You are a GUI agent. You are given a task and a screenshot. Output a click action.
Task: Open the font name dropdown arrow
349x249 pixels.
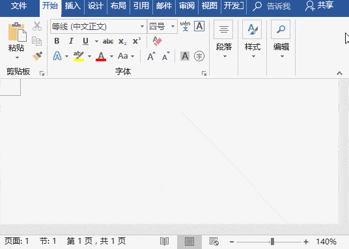tap(142, 26)
